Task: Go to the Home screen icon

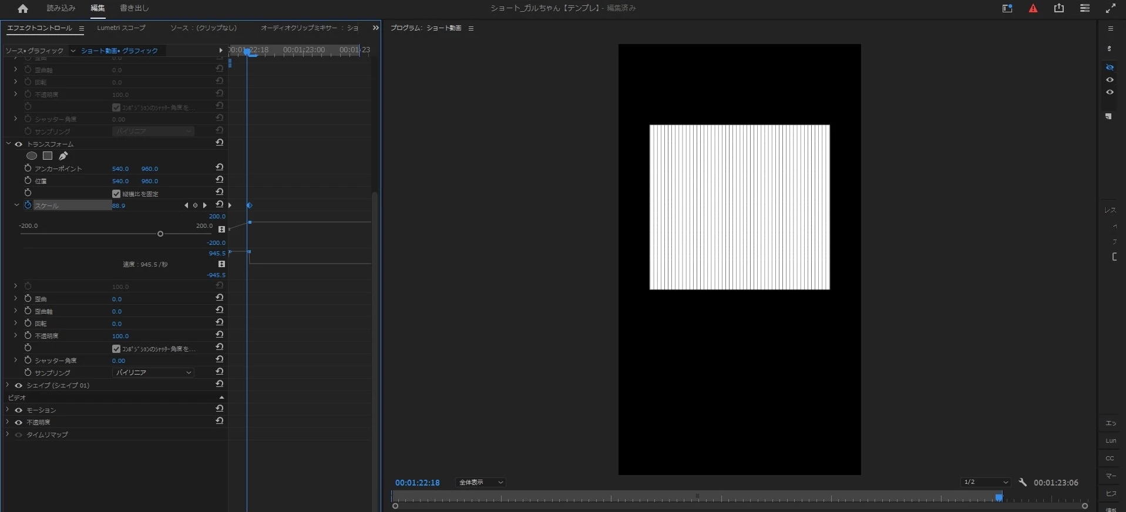Action: coord(22,8)
